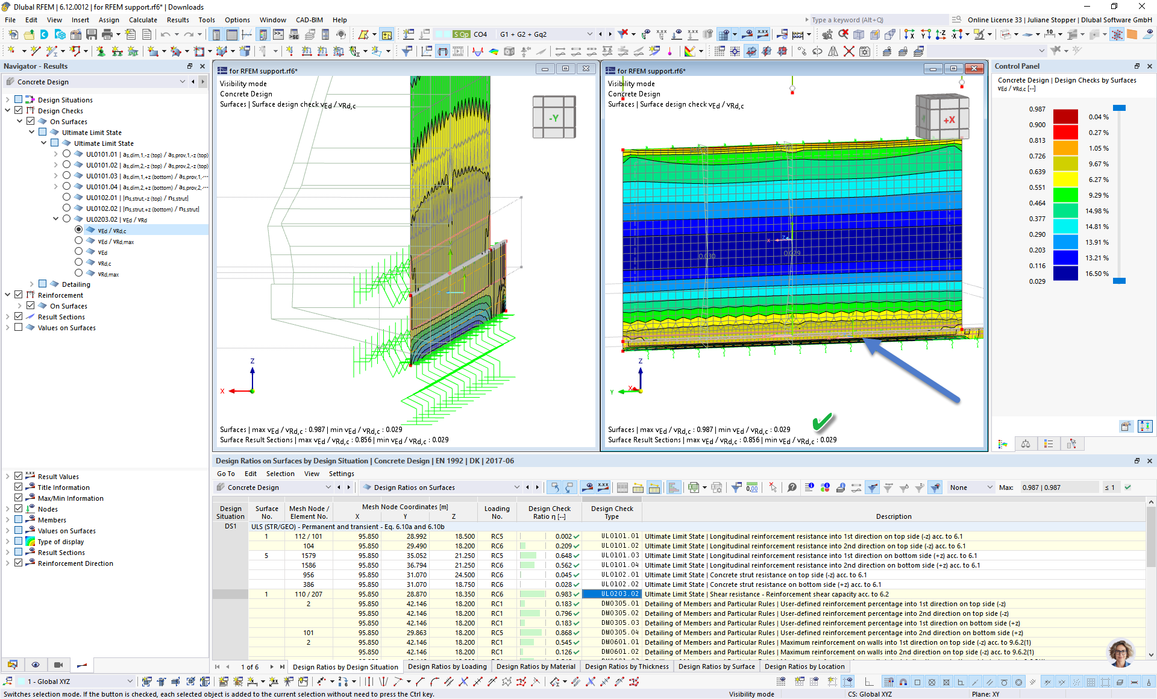Click the balance scale icon in Control Panel
The height and width of the screenshot is (699, 1157).
click(1026, 444)
